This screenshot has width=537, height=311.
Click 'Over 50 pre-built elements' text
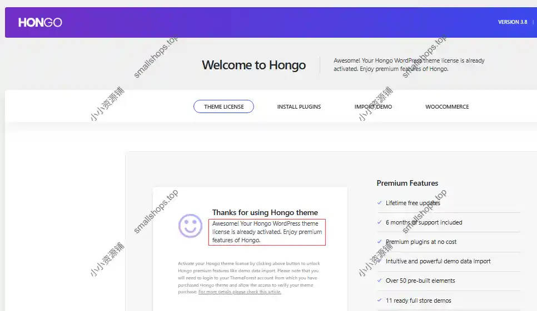[x=421, y=281]
